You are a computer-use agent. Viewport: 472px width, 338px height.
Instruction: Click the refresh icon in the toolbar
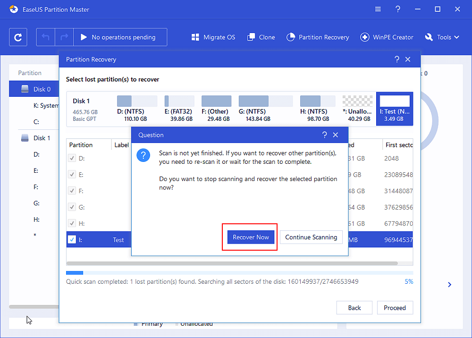pos(18,37)
